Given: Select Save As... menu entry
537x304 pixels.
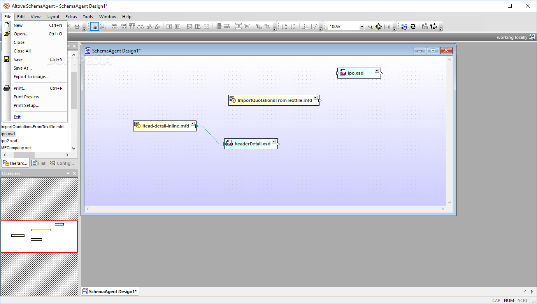Looking at the screenshot, I should (x=35, y=68).
